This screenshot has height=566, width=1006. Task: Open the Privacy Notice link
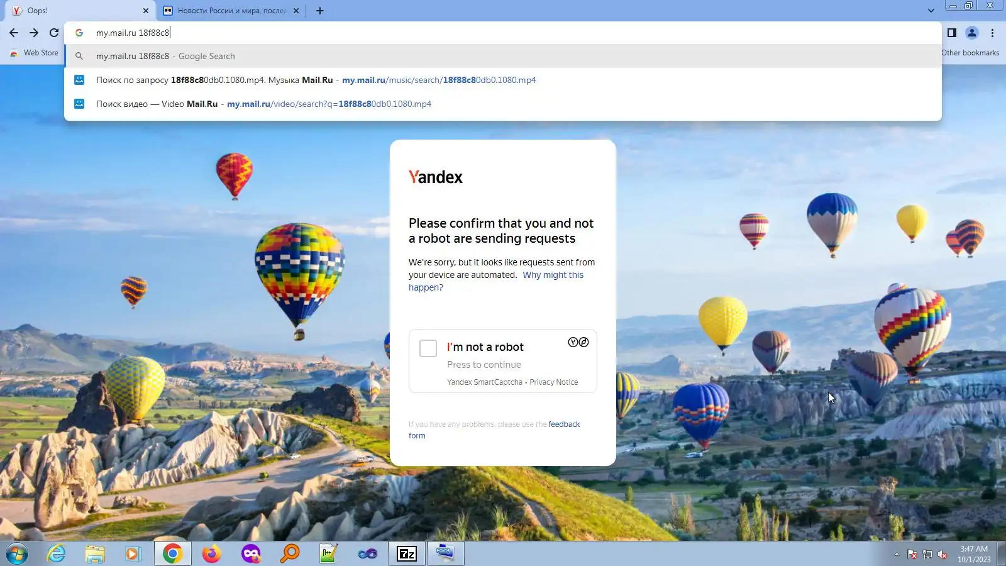(x=554, y=382)
